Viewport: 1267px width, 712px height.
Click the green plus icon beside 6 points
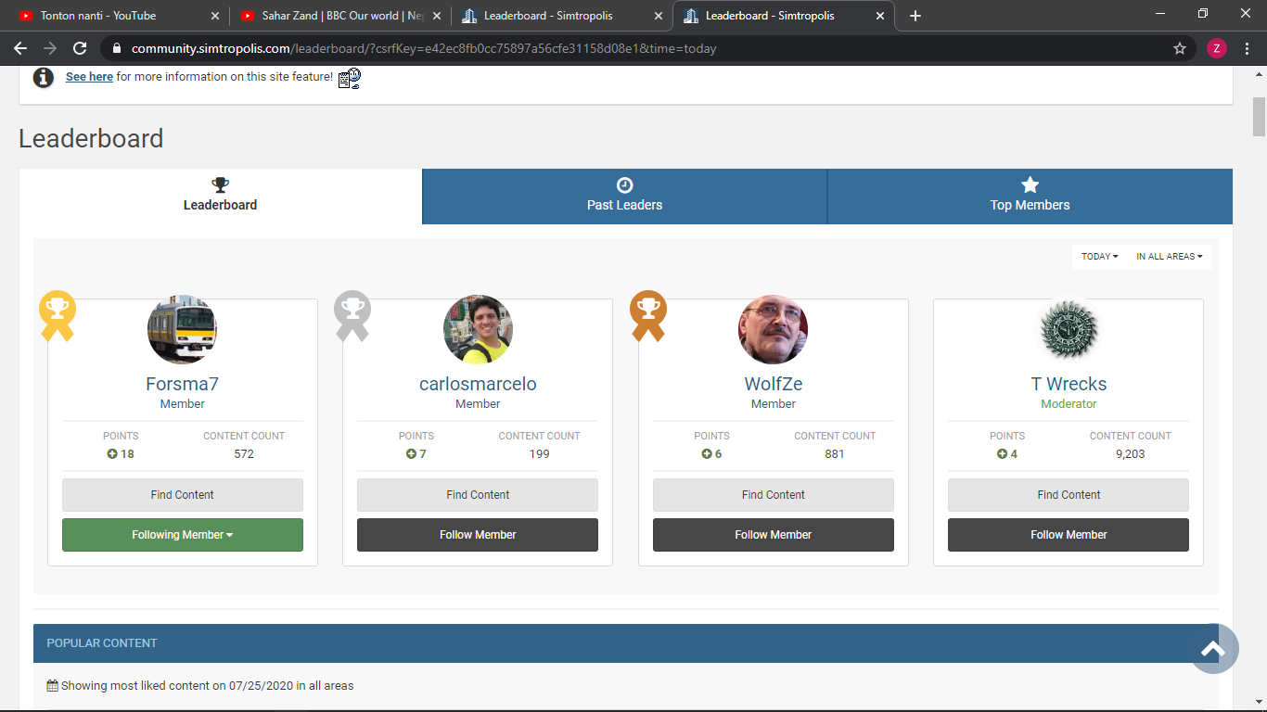707,454
